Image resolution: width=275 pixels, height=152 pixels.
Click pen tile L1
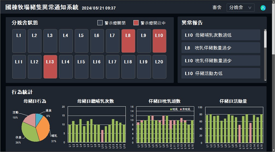[19, 41]
